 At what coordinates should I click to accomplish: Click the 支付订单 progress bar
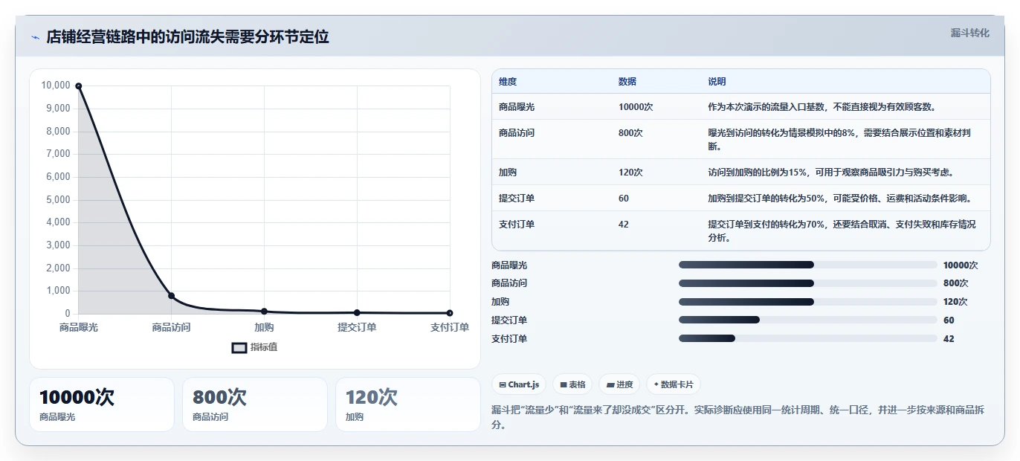click(807, 338)
